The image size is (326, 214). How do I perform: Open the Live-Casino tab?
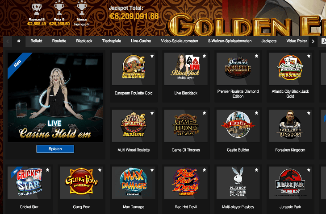click(141, 41)
